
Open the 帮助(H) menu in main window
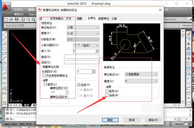[19, 14]
